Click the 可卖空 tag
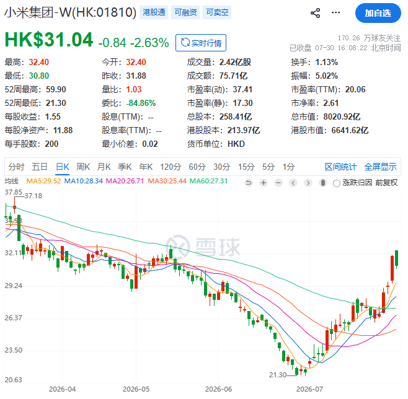 (x=217, y=12)
